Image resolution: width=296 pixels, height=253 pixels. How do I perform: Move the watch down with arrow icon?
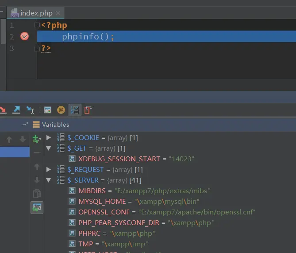(x=37, y=180)
